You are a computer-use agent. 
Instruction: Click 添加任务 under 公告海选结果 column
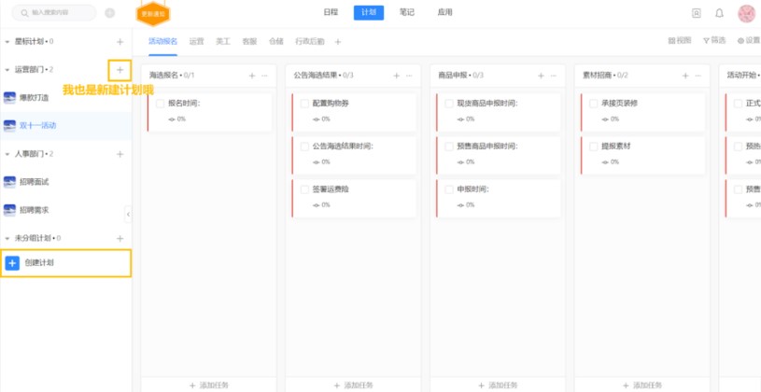click(x=351, y=385)
